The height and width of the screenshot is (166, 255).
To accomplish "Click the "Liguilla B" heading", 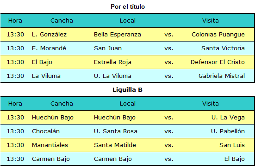I will coord(128,89).
